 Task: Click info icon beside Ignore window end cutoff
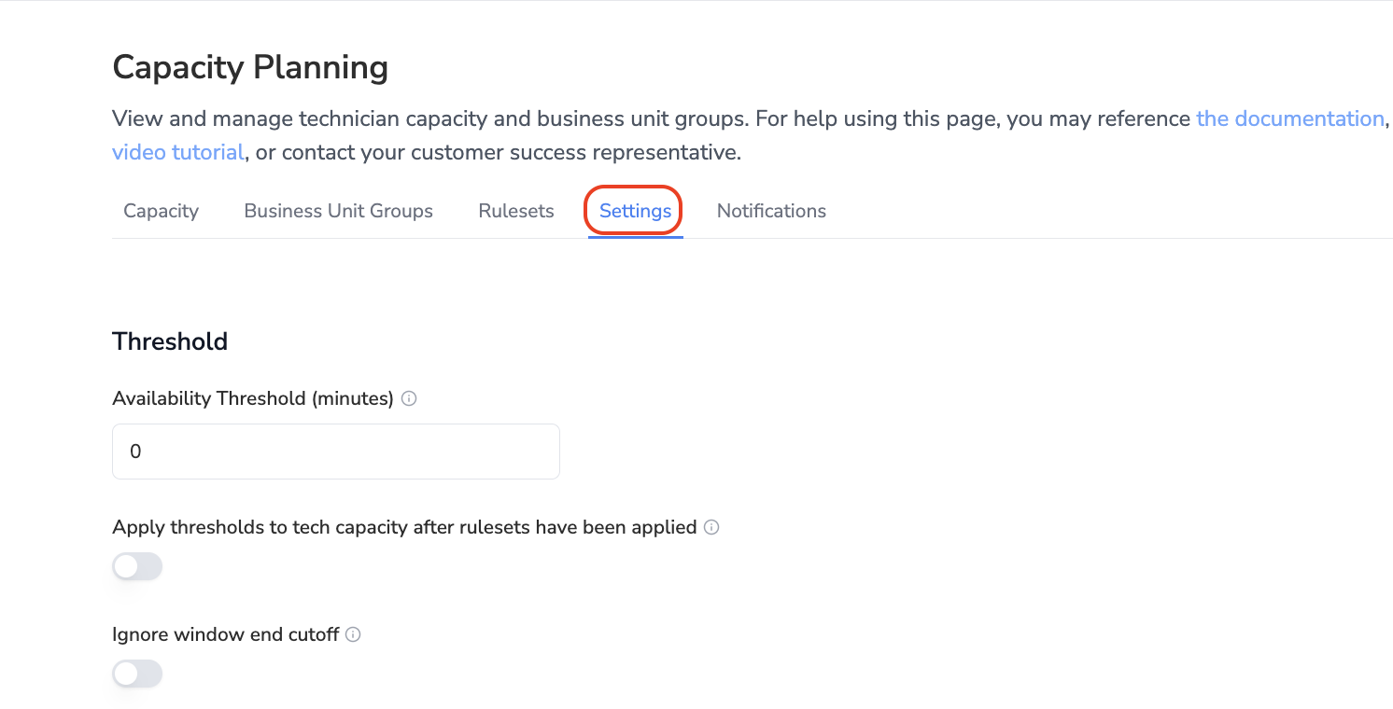click(353, 634)
